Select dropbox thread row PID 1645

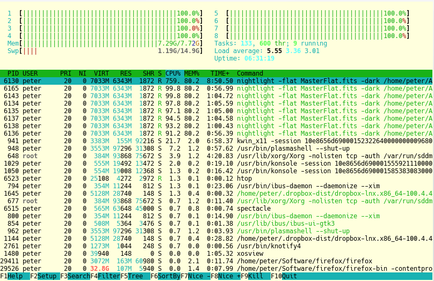[216, 194]
